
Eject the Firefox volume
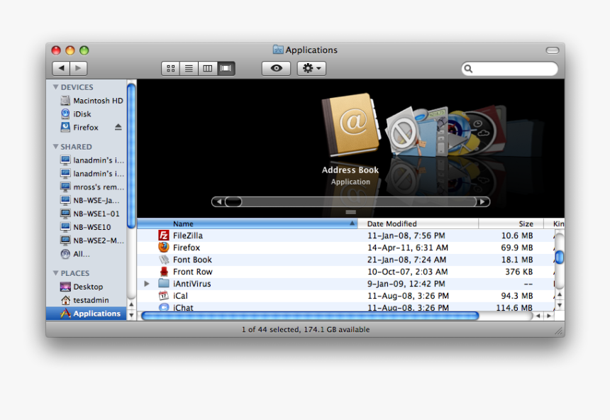click(117, 127)
